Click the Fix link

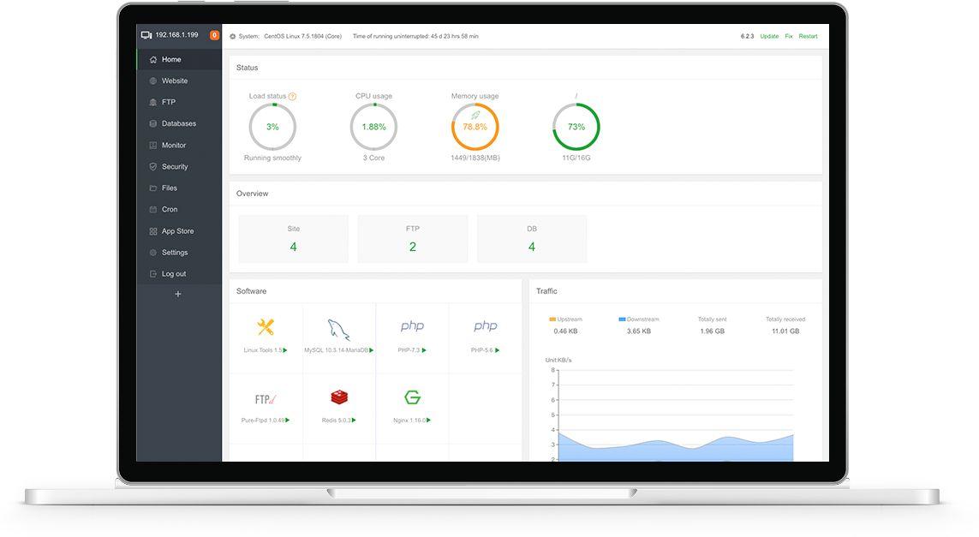tap(789, 36)
